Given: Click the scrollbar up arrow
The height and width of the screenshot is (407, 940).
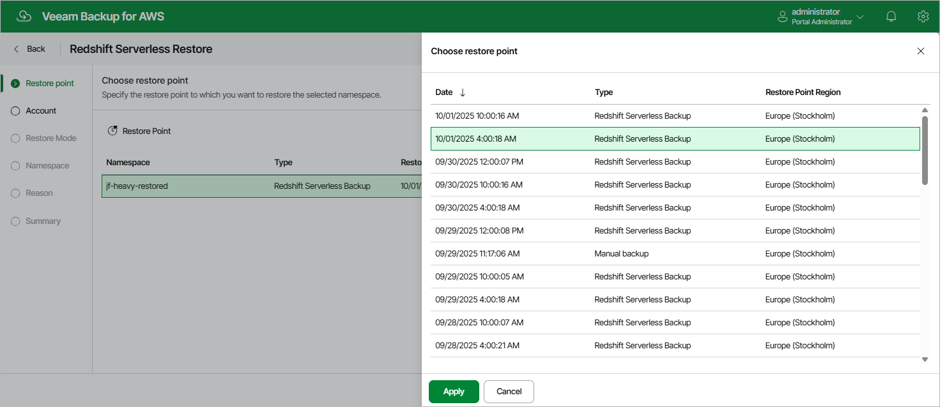Looking at the screenshot, I should tap(925, 110).
